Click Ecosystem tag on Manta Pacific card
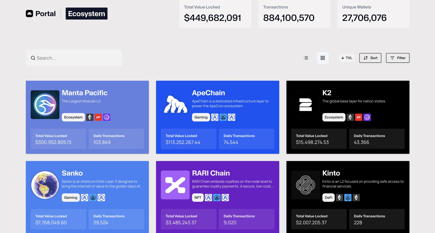 pyautogui.click(x=73, y=117)
